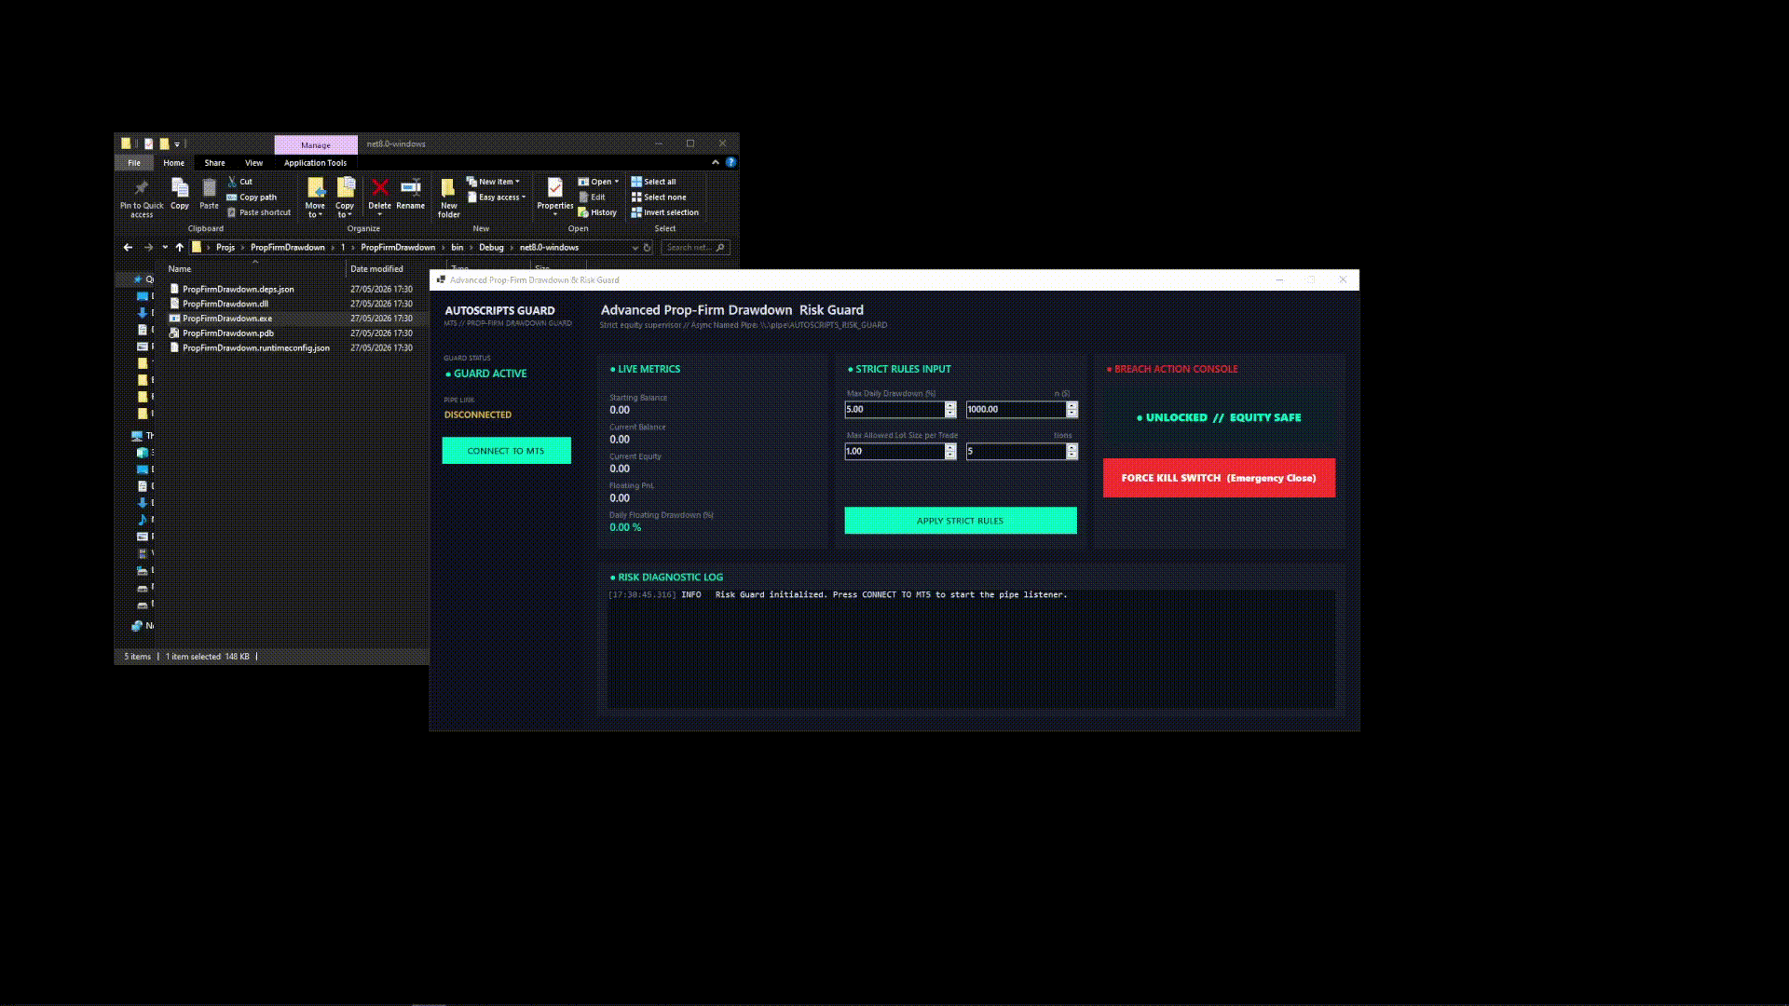Viewport: 1789px width, 1006px height.
Task: Click Paste shortcut in the ribbon
Action: [259, 212]
